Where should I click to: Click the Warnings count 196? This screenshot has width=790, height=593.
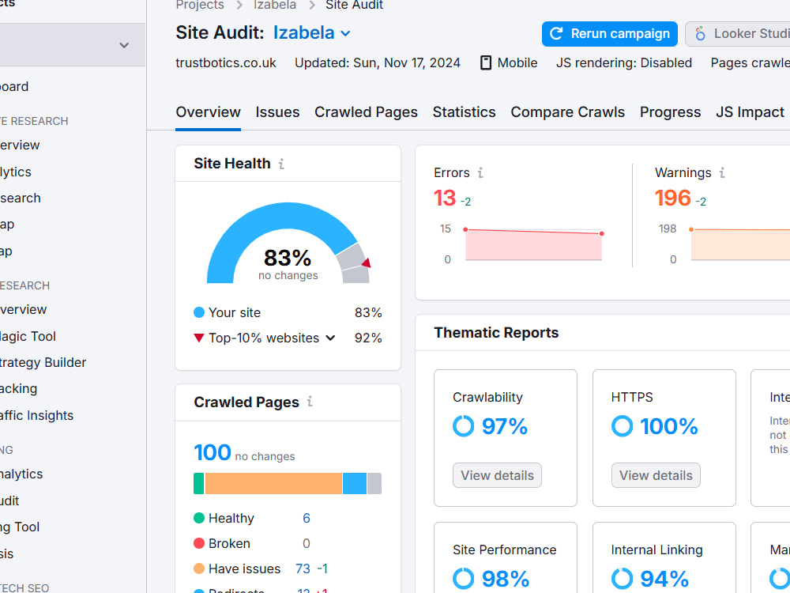(672, 198)
